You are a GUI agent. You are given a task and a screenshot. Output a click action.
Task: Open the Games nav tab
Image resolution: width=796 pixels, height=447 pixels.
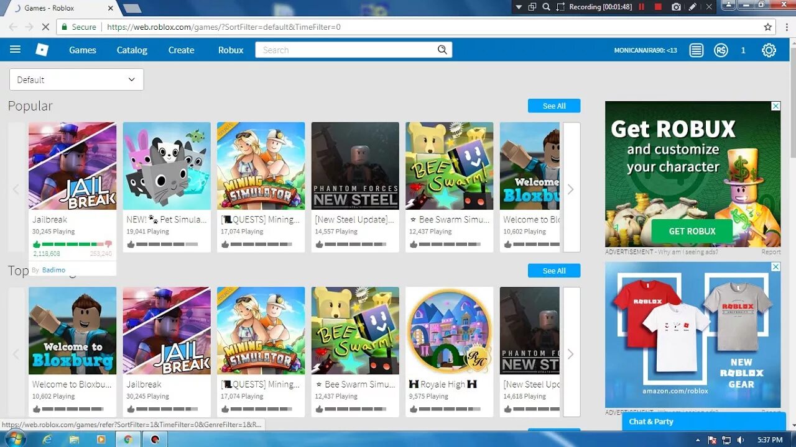click(x=83, y=50)
